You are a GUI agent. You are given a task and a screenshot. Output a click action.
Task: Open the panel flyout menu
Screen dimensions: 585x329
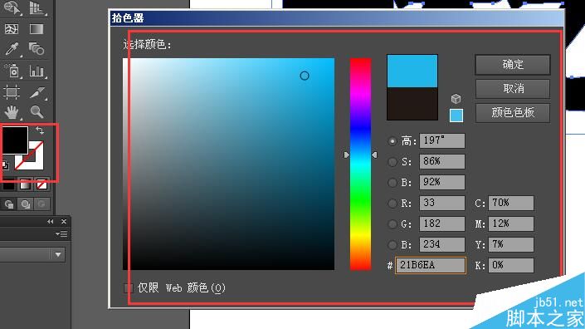click(61, 234)
